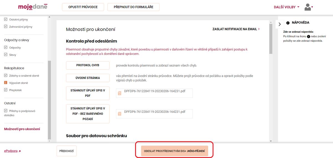Click the external link icon next to ePodpora
Viewport: 333px width, 158px height.
[20, 151]
